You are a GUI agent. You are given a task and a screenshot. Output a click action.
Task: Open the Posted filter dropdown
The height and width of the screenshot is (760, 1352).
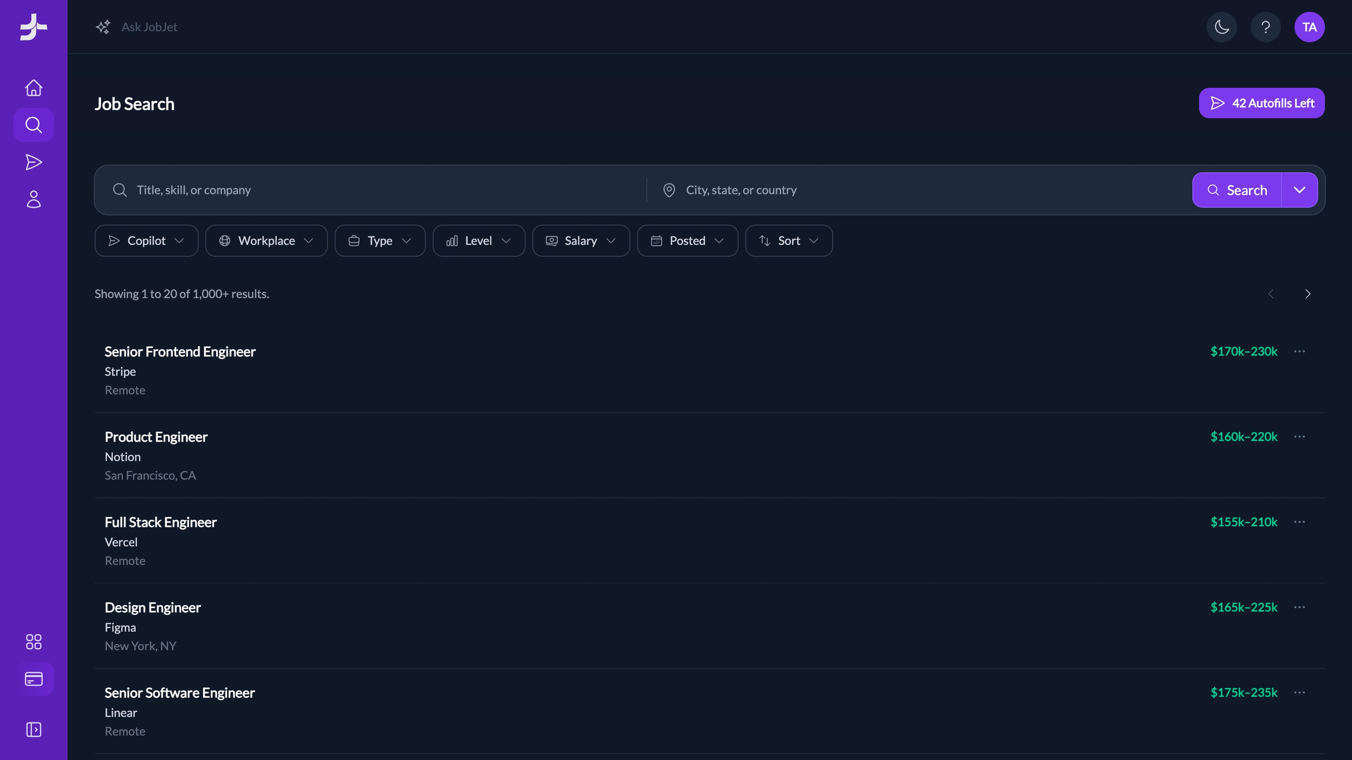pyautogui.click(x=687, y=241)
